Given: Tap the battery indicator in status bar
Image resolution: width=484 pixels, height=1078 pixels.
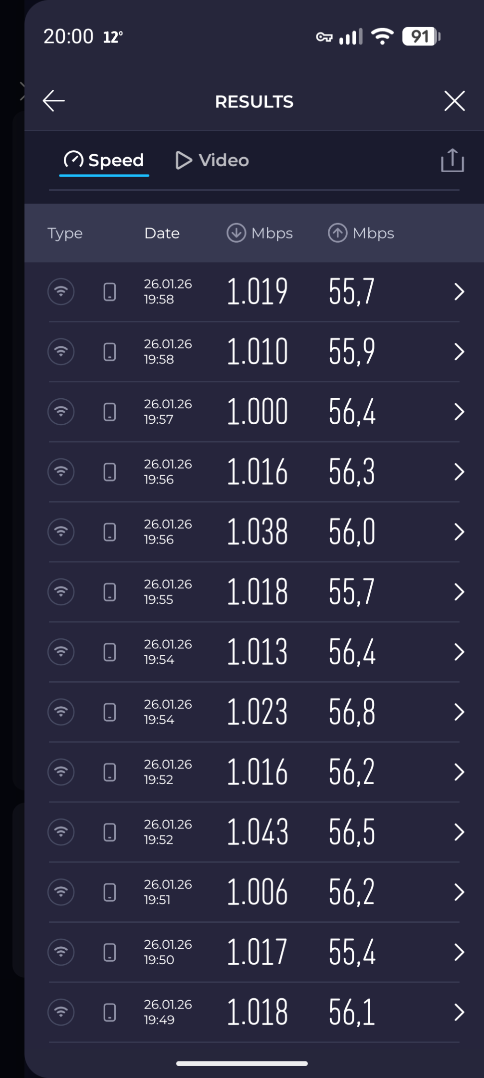Looking at the screenshot, I should (x=421, y=36).
